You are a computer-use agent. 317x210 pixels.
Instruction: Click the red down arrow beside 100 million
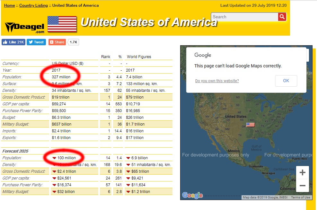54,158
